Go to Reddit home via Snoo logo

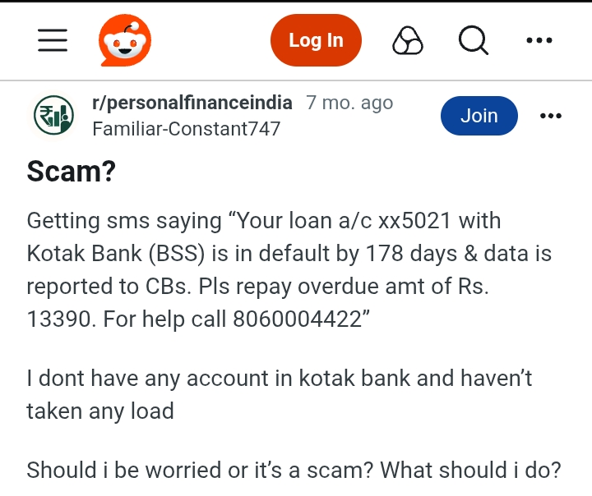(125, 40)
